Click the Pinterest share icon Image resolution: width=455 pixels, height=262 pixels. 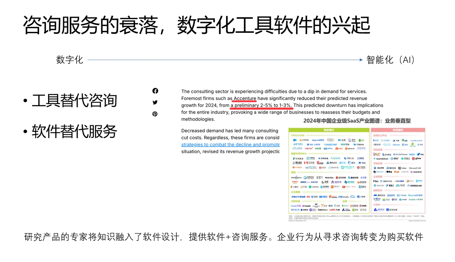(x=155, y=114)
